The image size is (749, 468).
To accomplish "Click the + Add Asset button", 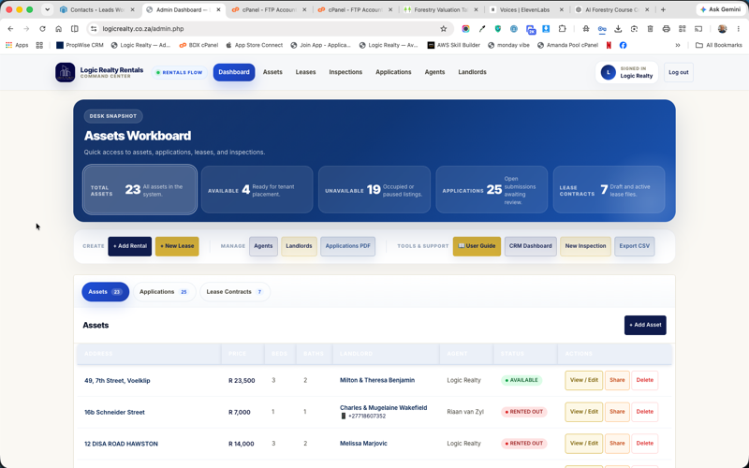I will click(x=645, y=325).
